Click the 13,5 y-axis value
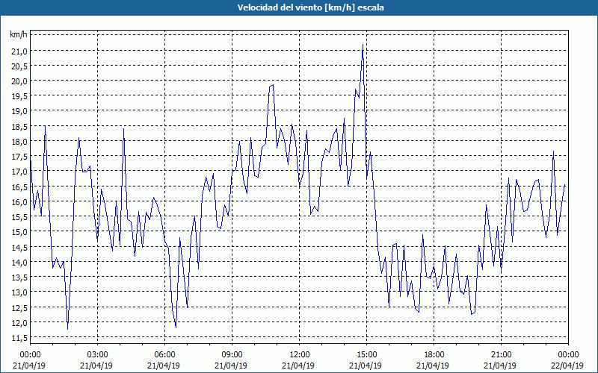Image resolution: width=598 pixels, height=373 pixels. coord(20,277)
